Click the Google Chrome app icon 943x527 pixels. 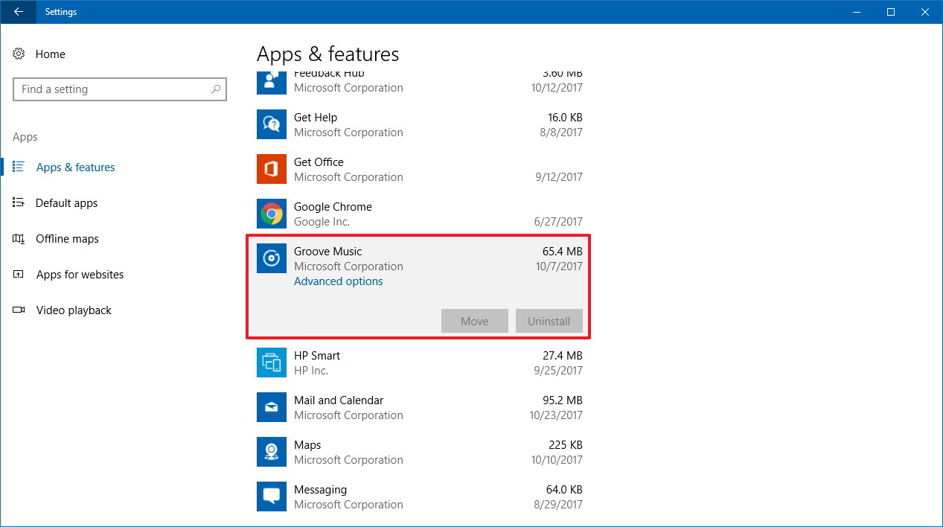[x=272, y=214]
